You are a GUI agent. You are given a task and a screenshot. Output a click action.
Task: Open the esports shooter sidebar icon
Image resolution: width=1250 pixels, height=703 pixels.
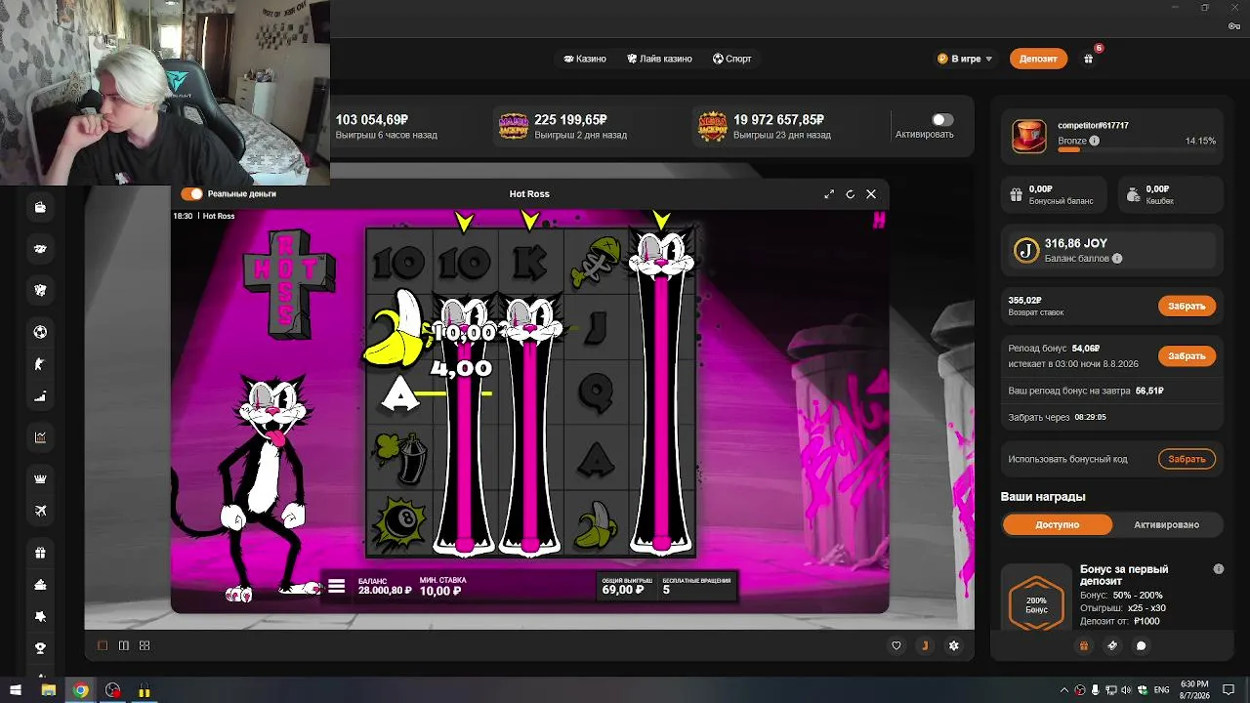pos(40,364)
